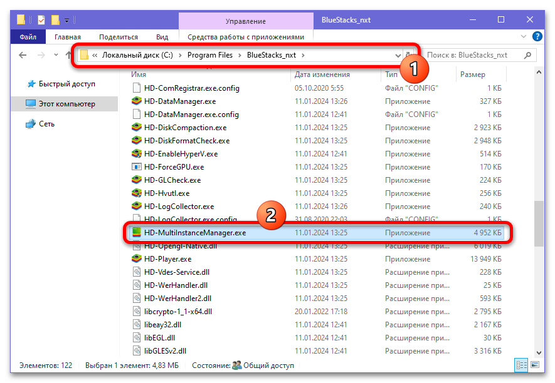Screen dimensions: 555x383
Task: Click the HD-MultiInstanceManager.exe file icon
Action: pyautogui.click(x=137, y=232)
